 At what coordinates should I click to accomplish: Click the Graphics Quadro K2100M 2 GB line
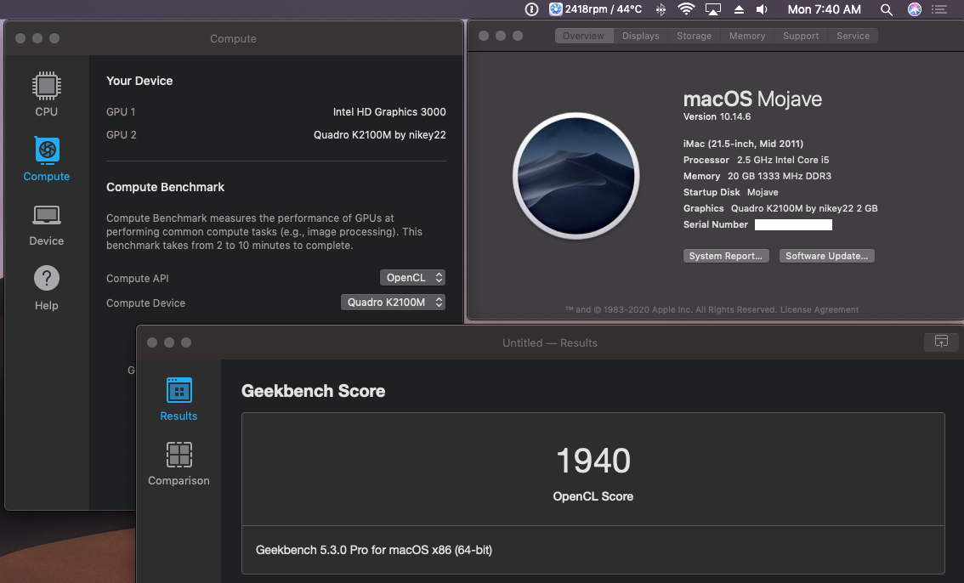[x=780, y=208]
